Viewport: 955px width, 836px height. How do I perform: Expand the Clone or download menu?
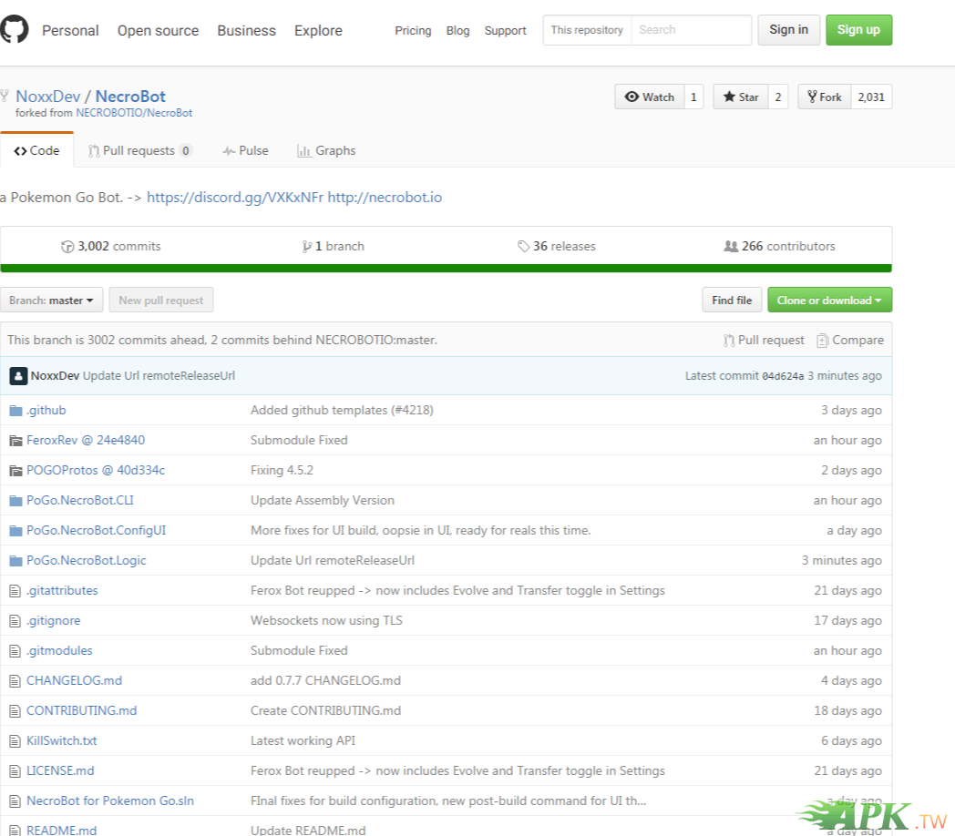829,301
